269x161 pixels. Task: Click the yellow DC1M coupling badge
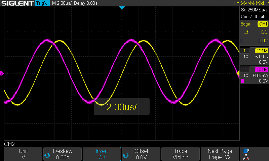pyautogui.click(x=262, y=51)
